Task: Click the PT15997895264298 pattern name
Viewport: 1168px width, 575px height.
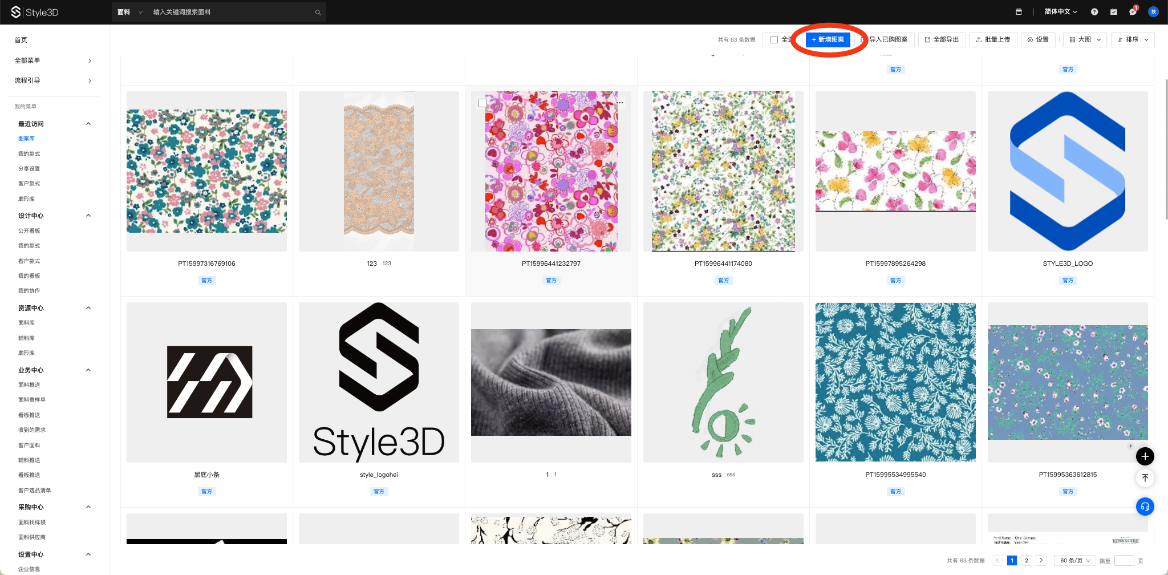Action: [x=895, y=264]
